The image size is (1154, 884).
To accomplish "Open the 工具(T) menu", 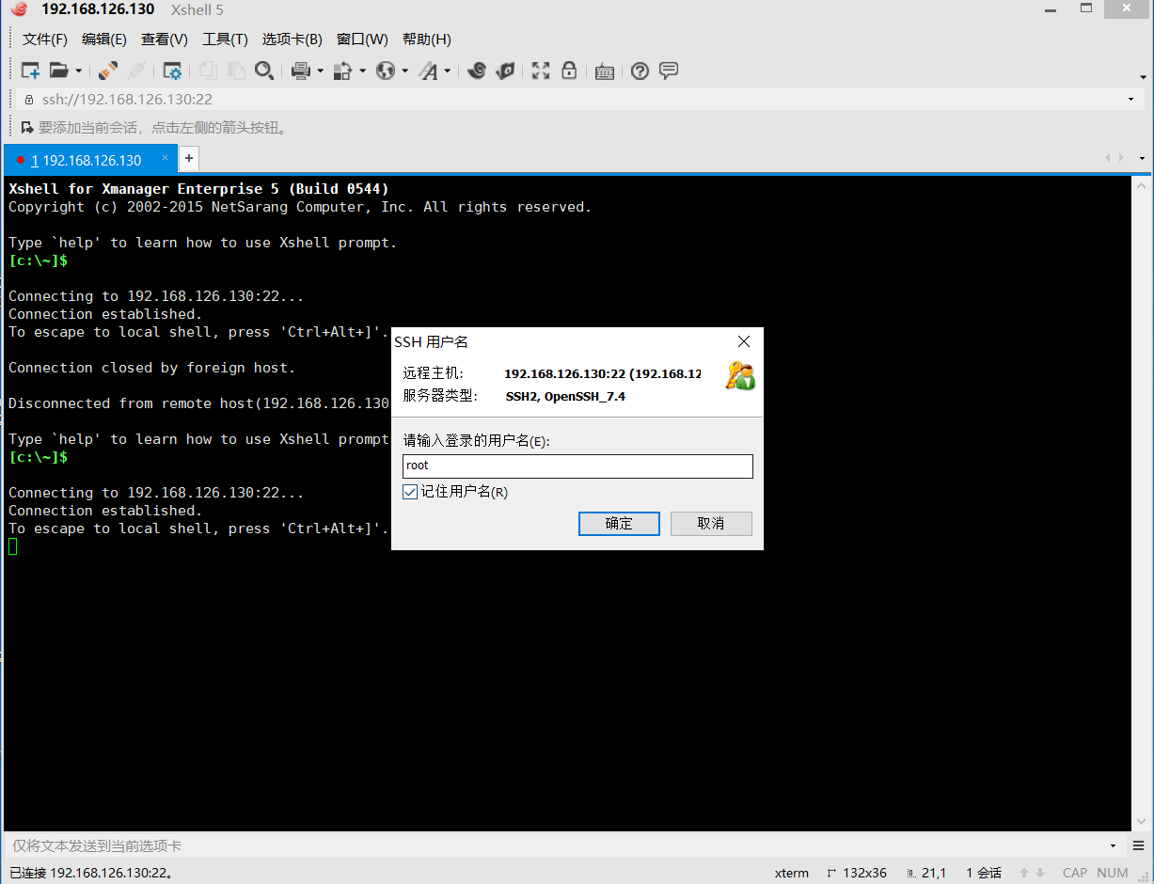I will point(225,39).
